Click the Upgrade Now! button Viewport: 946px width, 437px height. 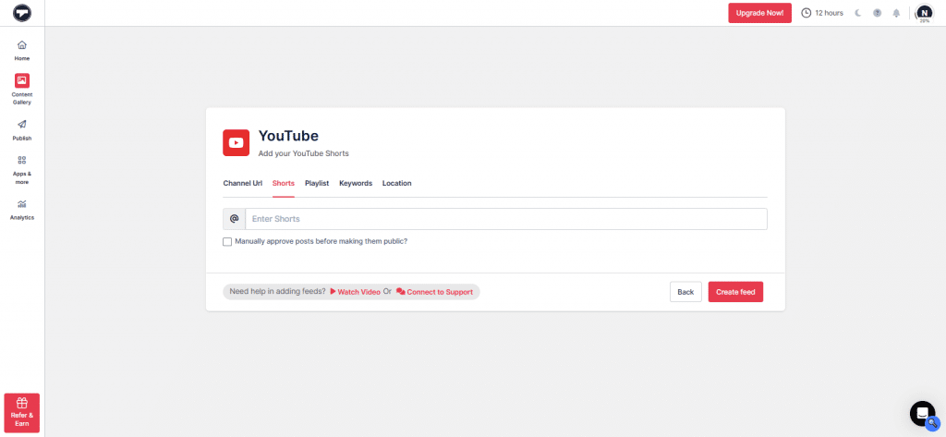(x=759, y=13)
